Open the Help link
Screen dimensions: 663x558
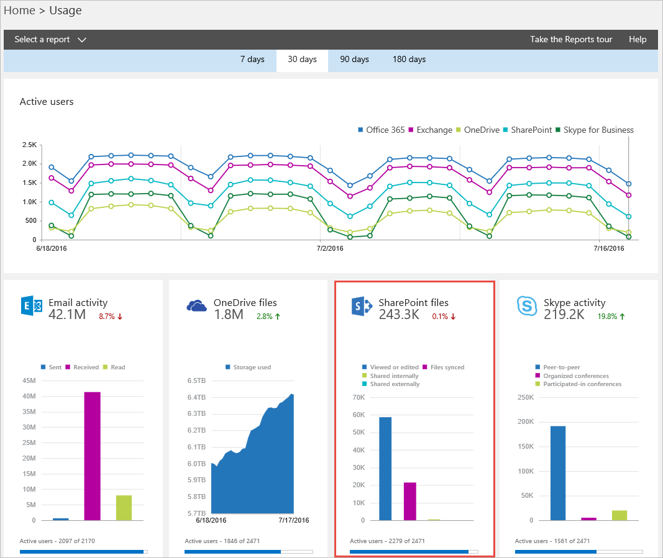(638, 40)
